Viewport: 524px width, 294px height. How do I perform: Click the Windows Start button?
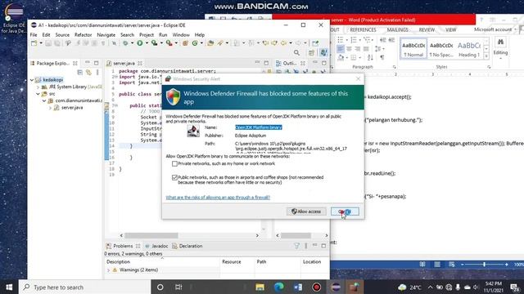tap(9, 287)
